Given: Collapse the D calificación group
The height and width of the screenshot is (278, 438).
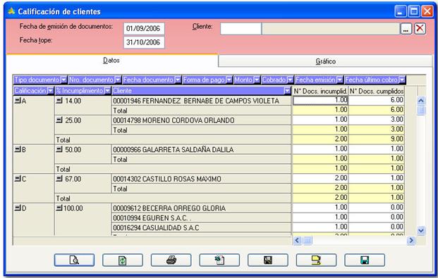Looking at the screenshot, I should click(18, 208).
